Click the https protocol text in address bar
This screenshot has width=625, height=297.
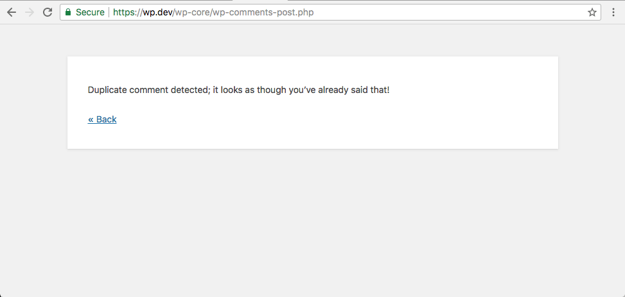point(125,12)
